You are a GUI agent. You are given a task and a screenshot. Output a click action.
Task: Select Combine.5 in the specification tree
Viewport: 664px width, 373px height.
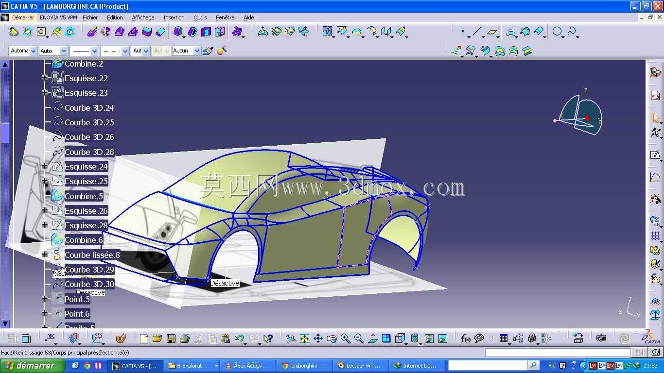coord(84,196)
